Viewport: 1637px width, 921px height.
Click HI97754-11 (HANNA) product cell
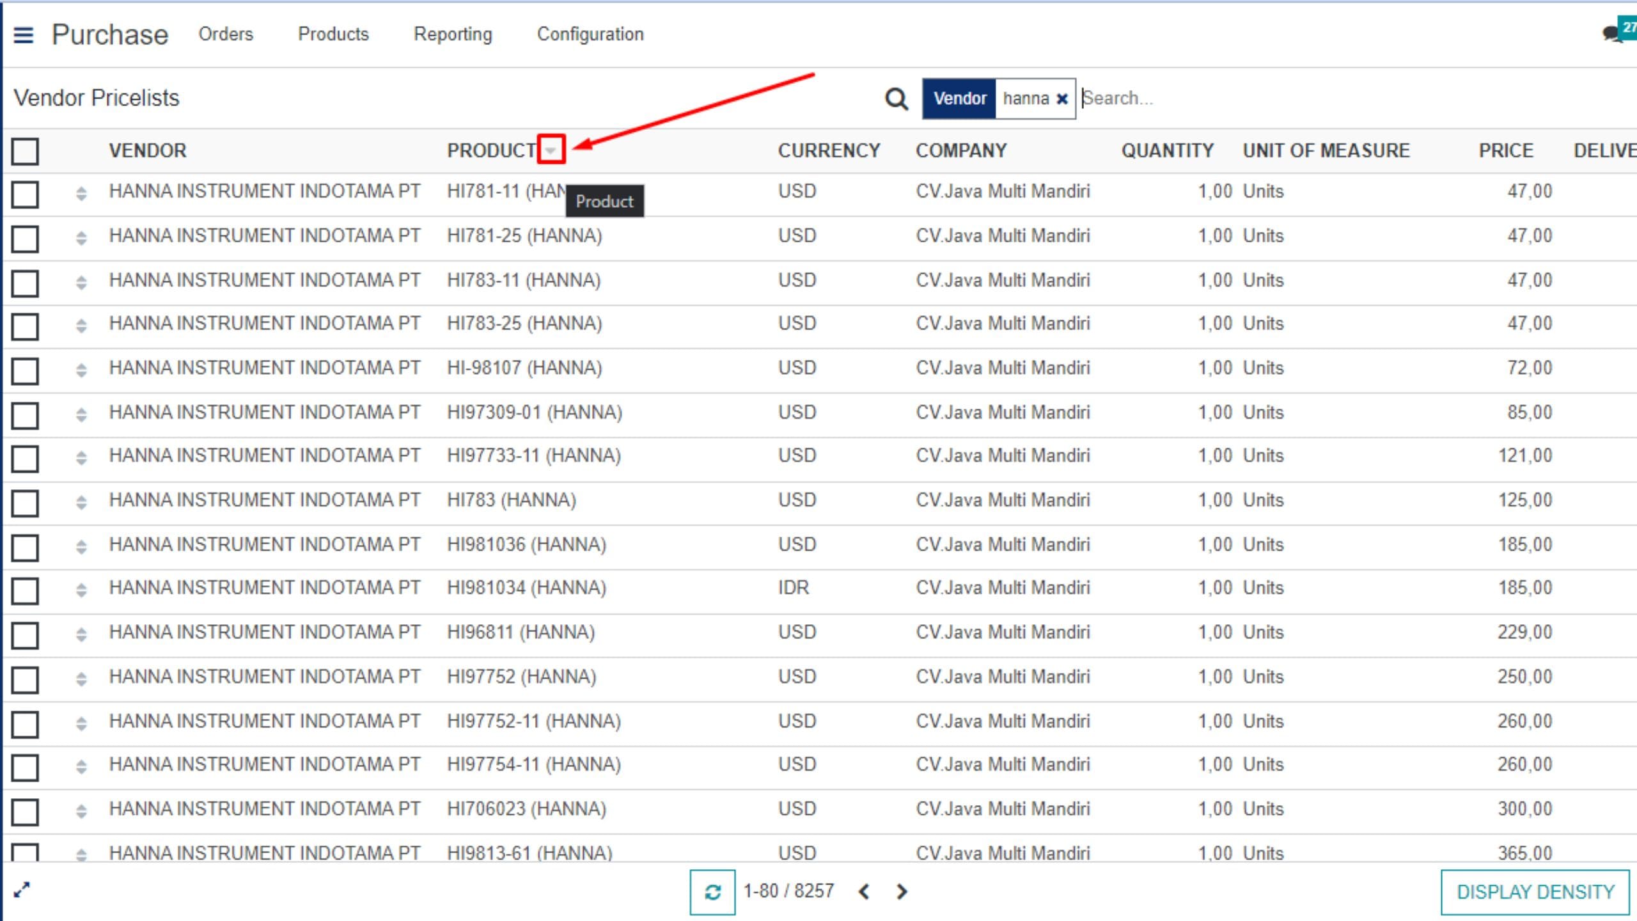(x=534, y=764)
